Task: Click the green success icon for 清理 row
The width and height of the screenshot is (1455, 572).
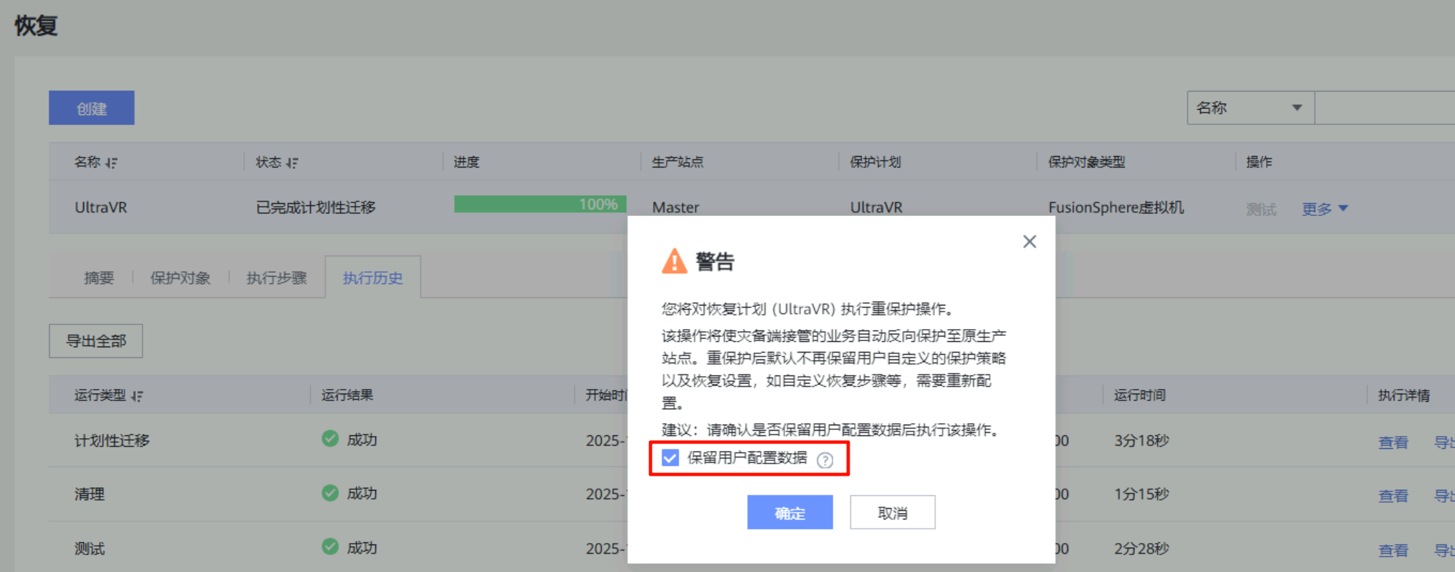Action: pos(330,493)
